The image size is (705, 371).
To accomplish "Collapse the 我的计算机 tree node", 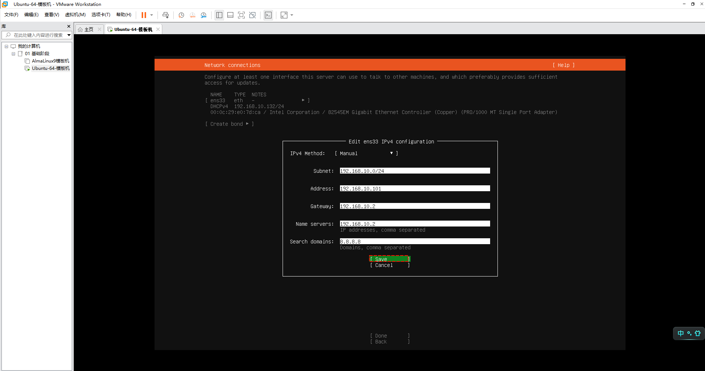I will (6, 46).
